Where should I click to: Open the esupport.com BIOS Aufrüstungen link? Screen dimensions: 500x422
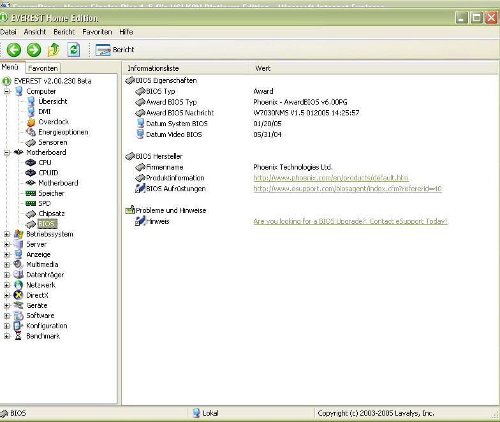pyautogui.click(x=347, y=189)
